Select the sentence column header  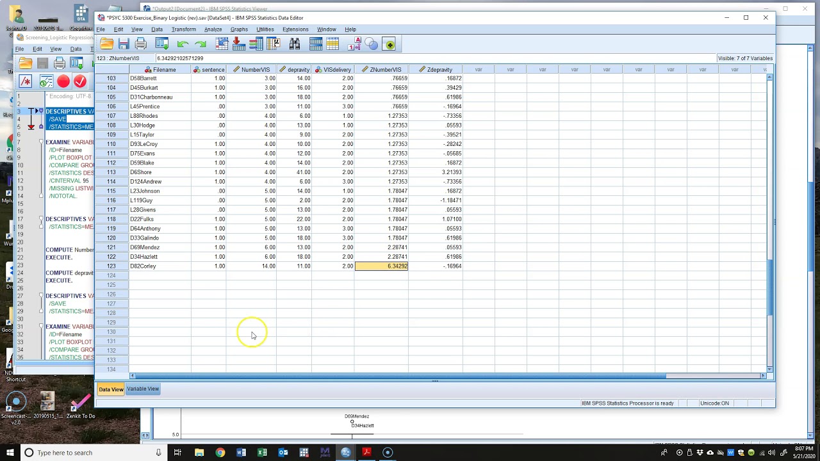coord(209,70)
